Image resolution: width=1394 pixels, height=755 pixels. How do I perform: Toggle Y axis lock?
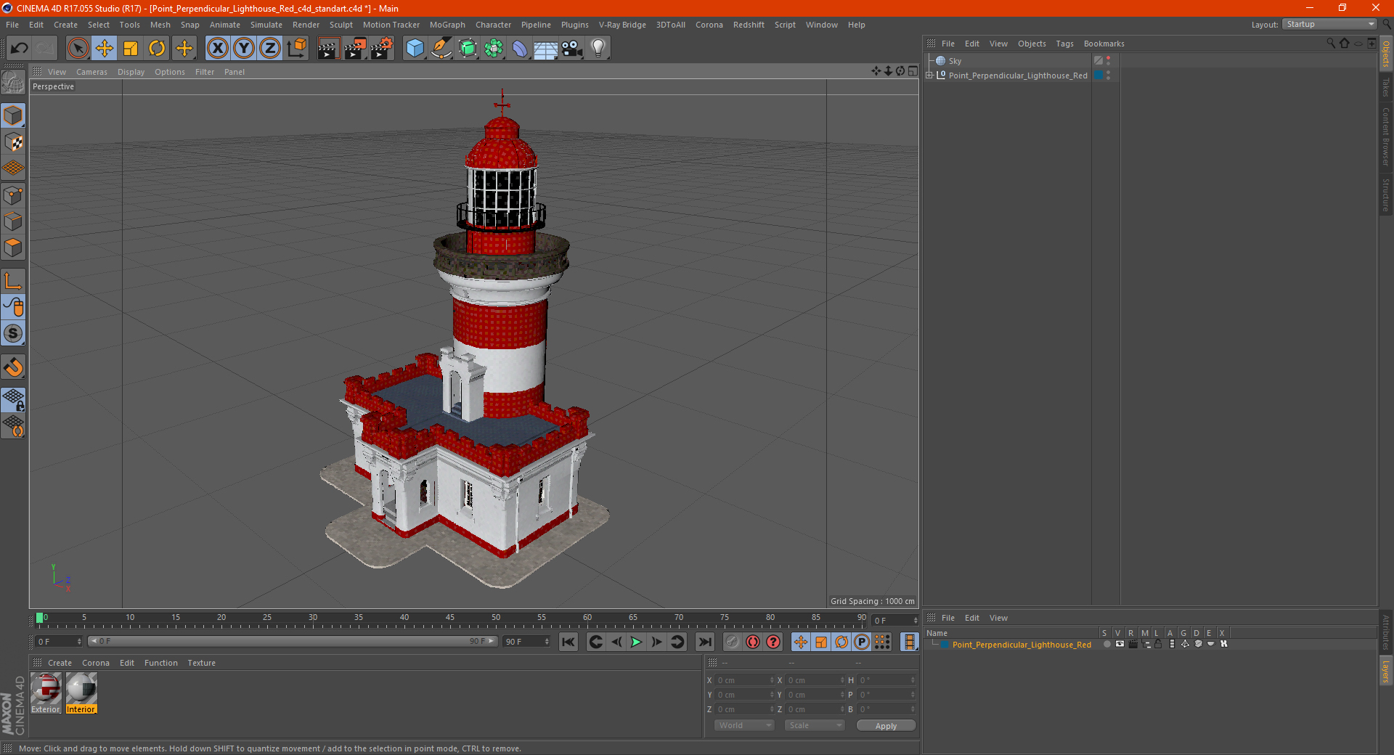pos(244,49)
